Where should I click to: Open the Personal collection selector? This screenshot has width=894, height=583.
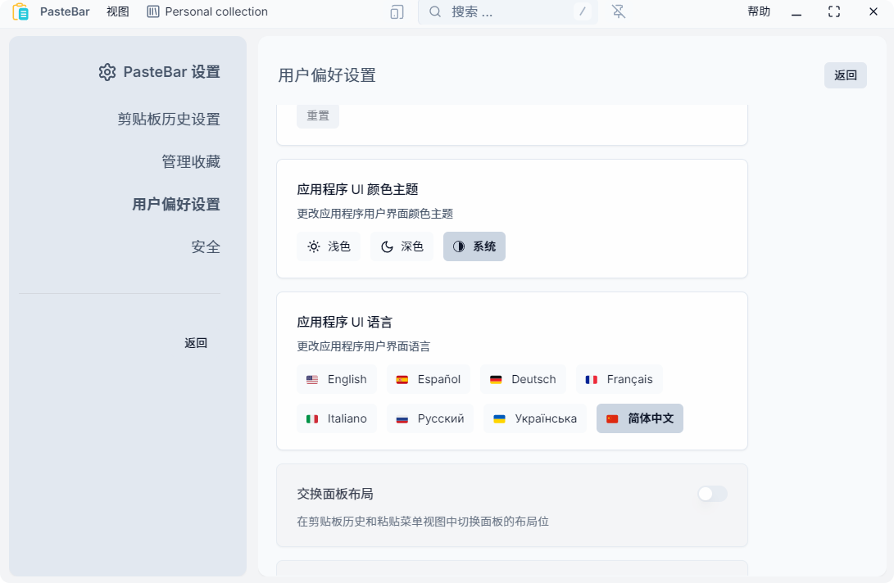click(206, 11)
